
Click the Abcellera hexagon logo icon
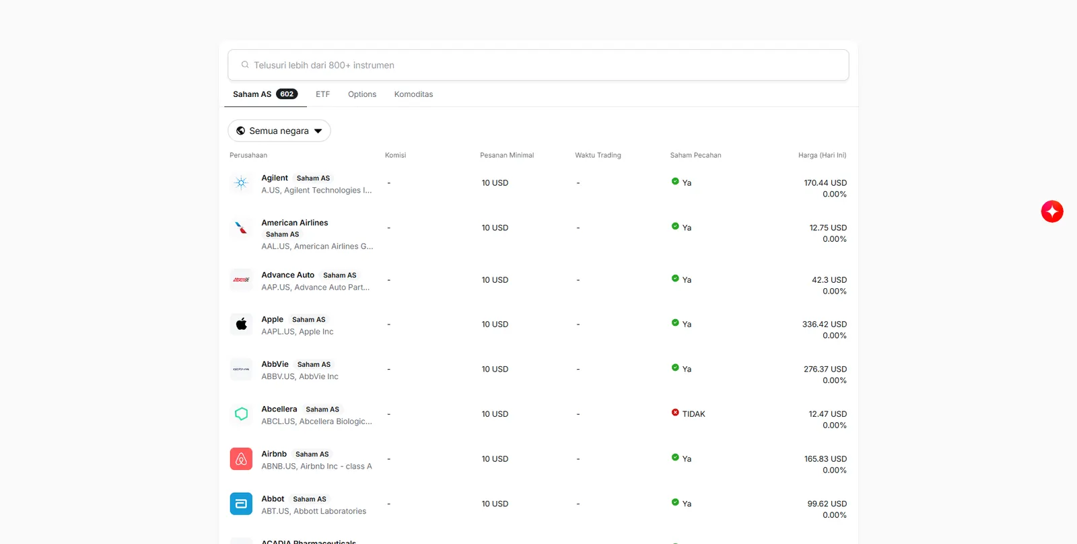(241, 414)
